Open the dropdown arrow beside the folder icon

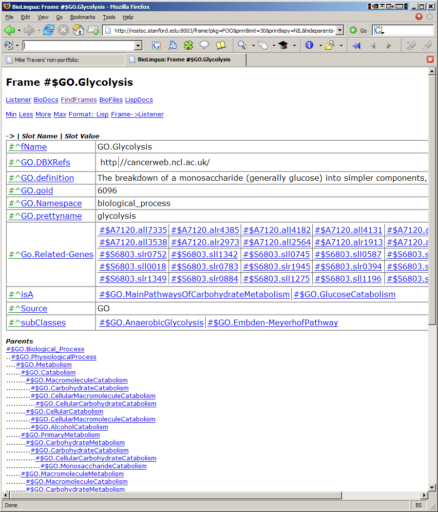[341, 45]
